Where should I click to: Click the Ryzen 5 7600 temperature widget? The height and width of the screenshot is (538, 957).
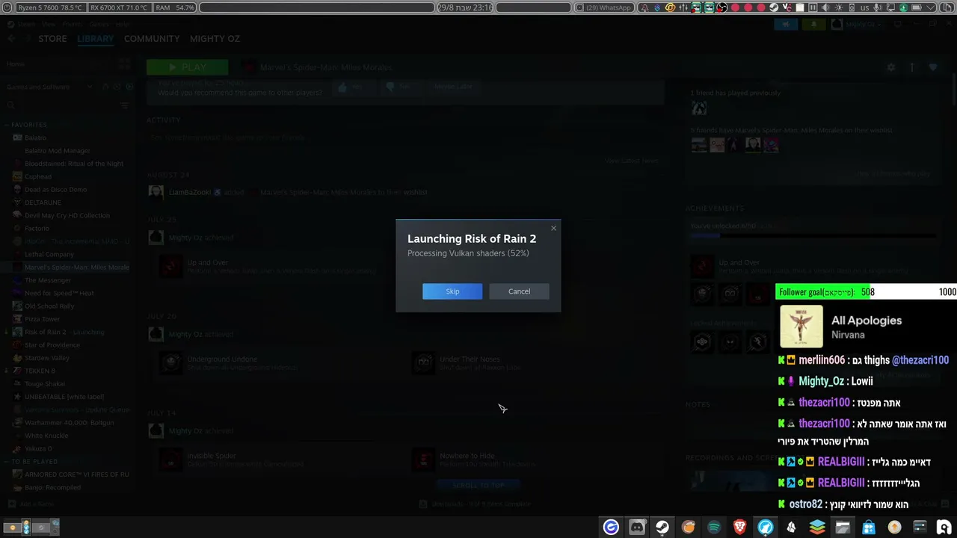[49, 7]
